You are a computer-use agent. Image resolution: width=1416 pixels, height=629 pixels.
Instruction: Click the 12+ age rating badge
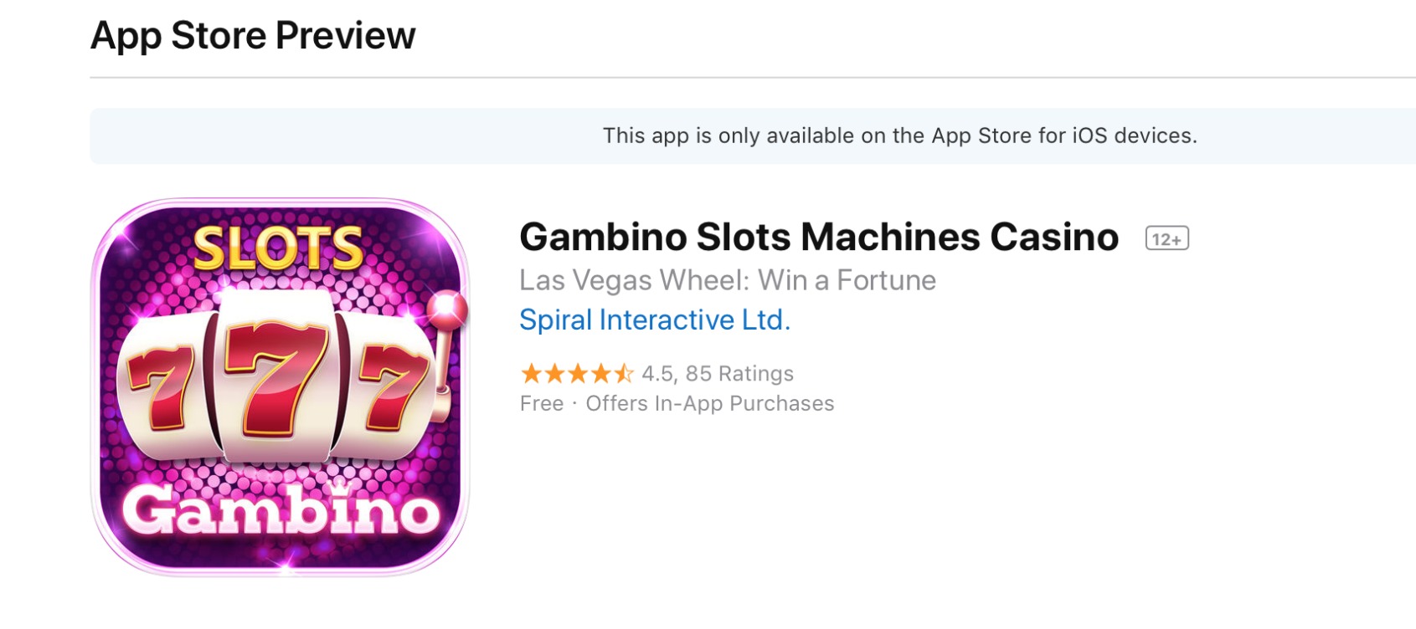coord(1166,239)
